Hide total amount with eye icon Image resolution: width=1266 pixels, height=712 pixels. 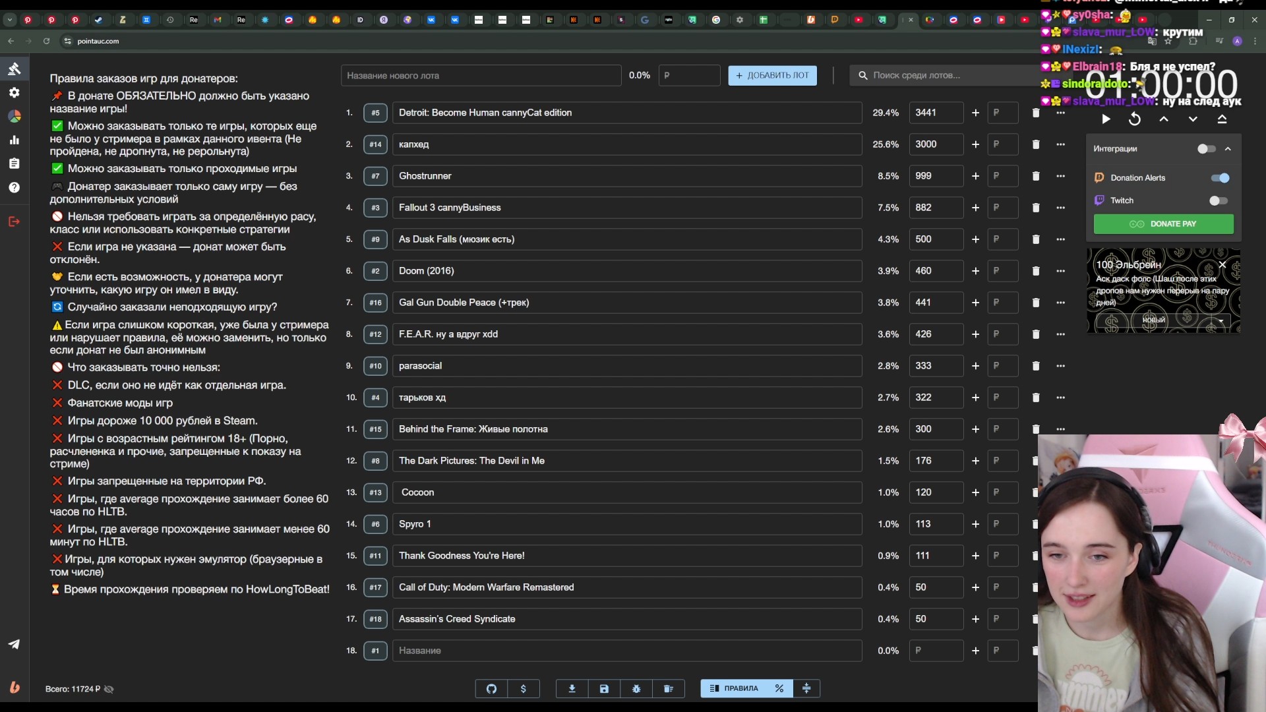109,689
